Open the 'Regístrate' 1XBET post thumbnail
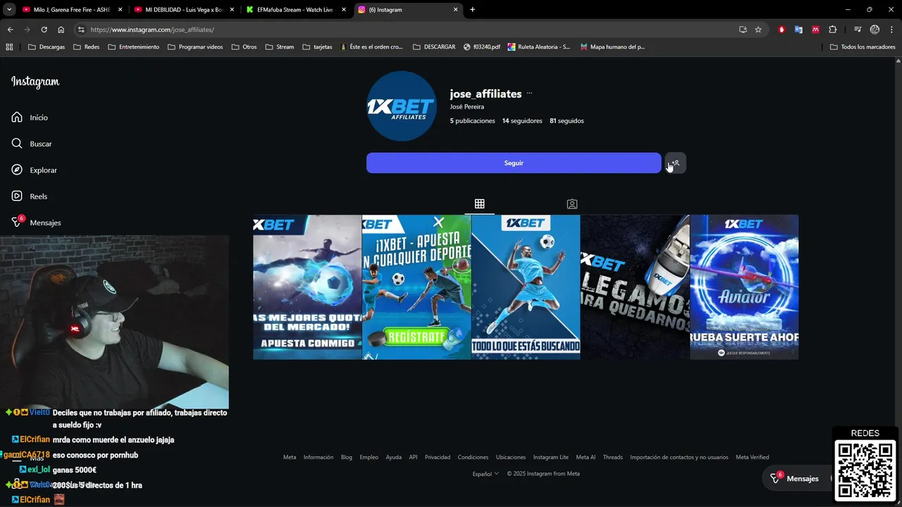This screenshot has width=902, height=507. (x=416, y=287)
